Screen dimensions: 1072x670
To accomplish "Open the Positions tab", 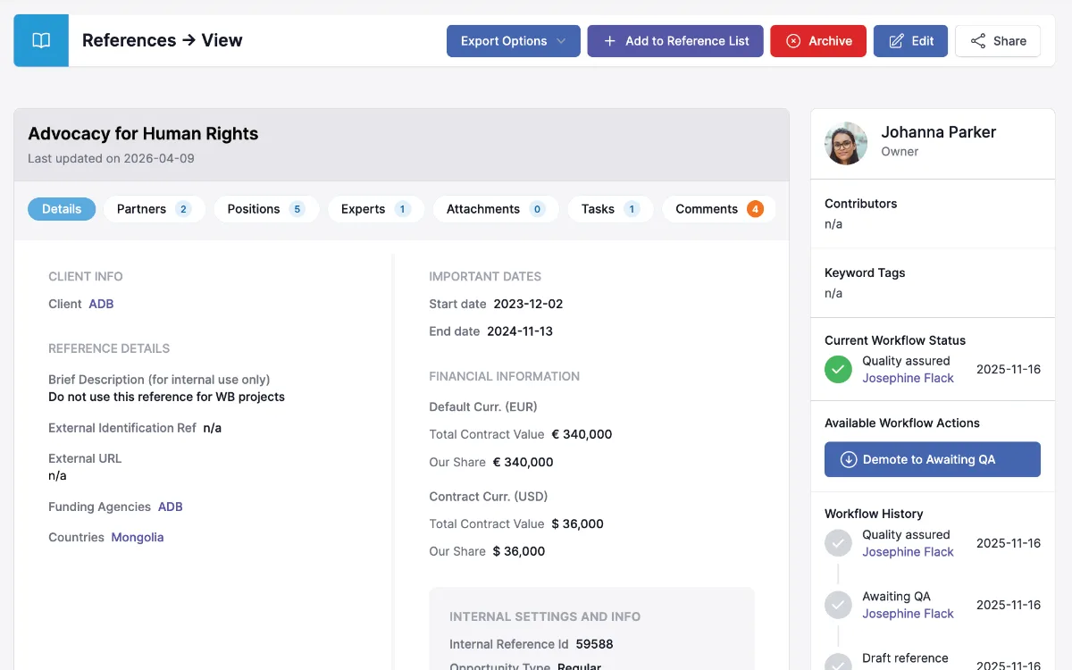I will pyautogui.click(x=266, y=209).
